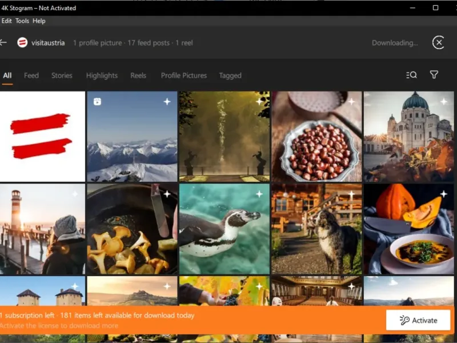Click the sparkle icon on the chestnuts photo
This screenshot has width=457, height=343.
pos(351,102)
